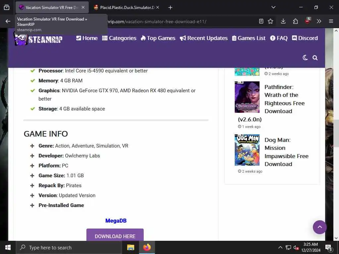Close the Vacation Simulator VR tab
This screenshot has height=254, width=339.
(83, 7)
